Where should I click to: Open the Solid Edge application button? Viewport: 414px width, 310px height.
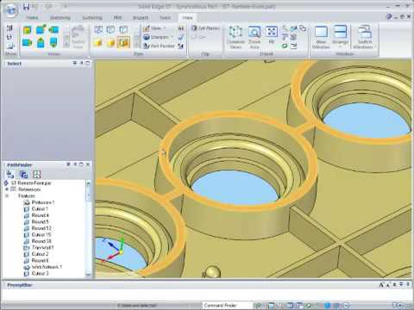(x=11, y=10)
